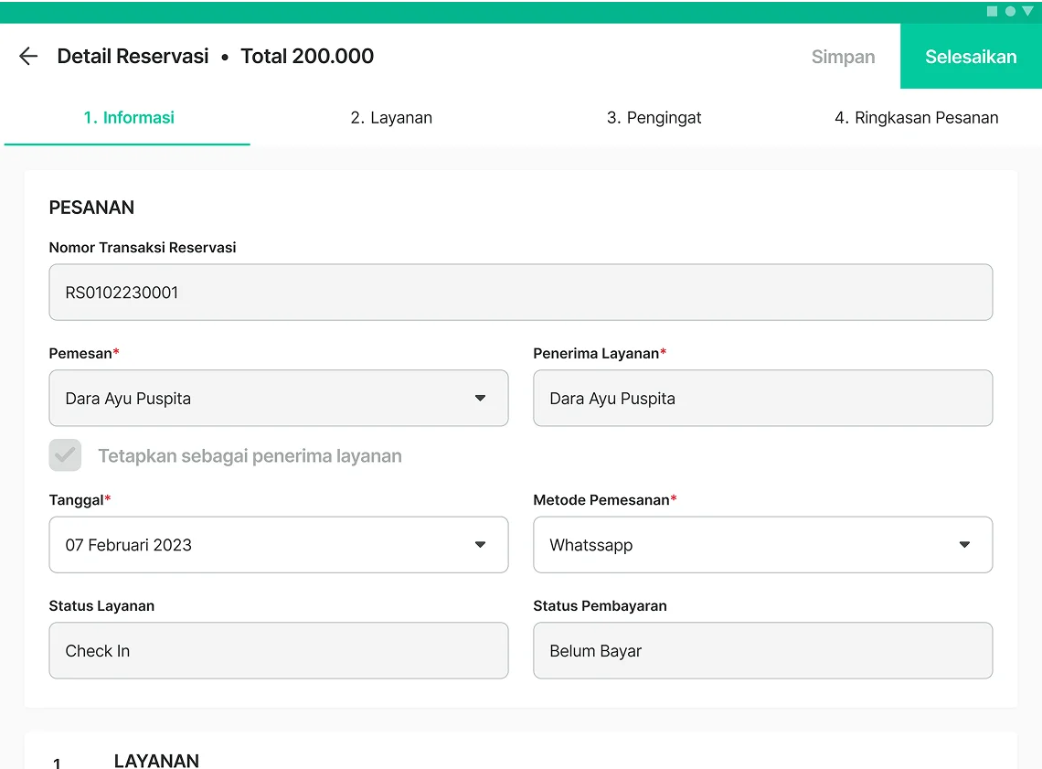Select the Status Layanan 'Check In' field
Viewport: 1042px width, 769px height.
278,651
